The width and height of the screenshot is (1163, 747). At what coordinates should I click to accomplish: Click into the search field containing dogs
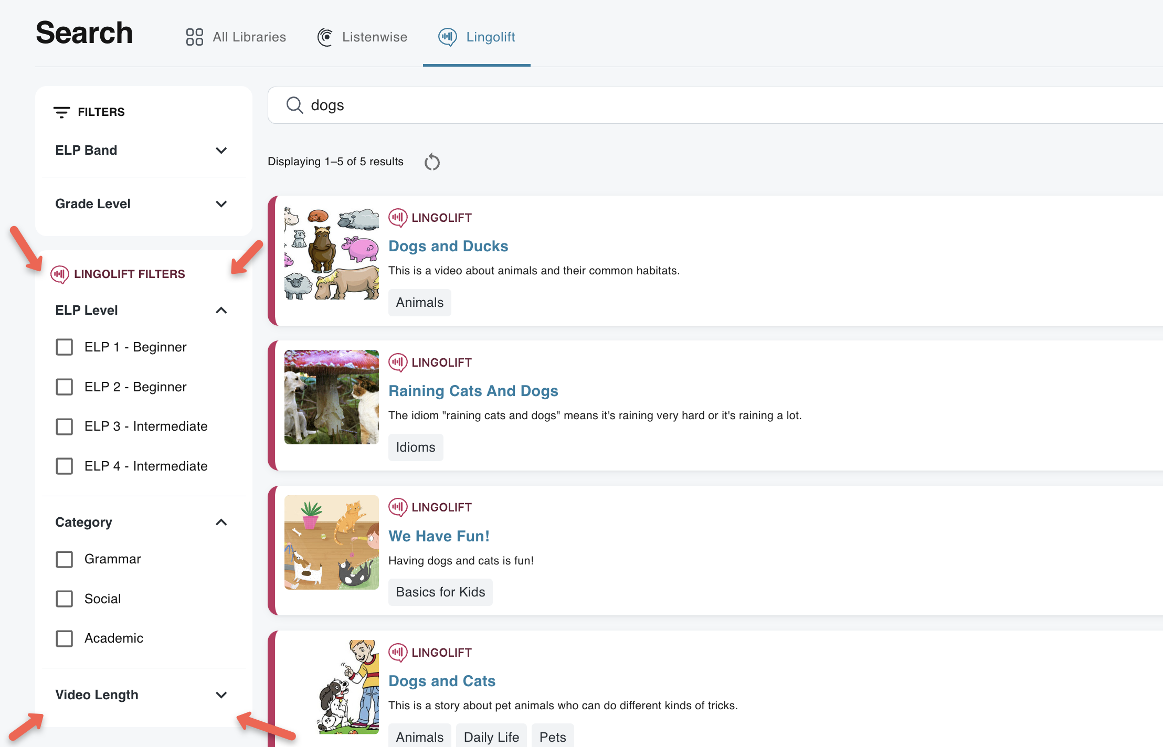(x=715, y=105)
